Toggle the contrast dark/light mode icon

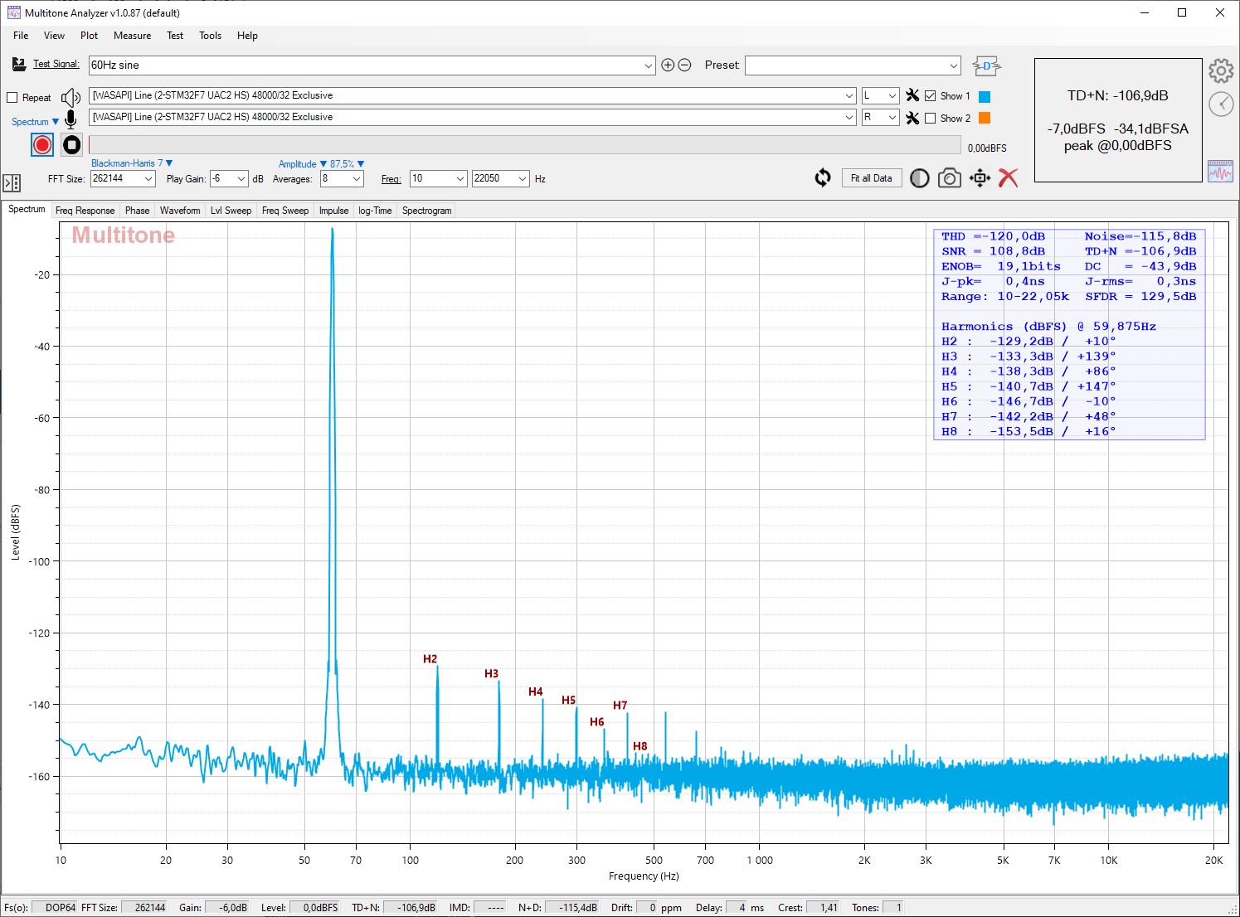[x=919, y=178]
